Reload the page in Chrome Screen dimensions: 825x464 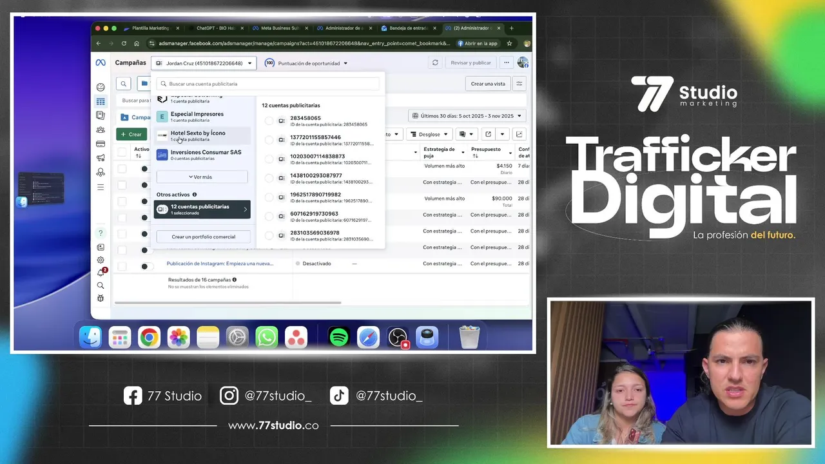[x=124, y=43]
